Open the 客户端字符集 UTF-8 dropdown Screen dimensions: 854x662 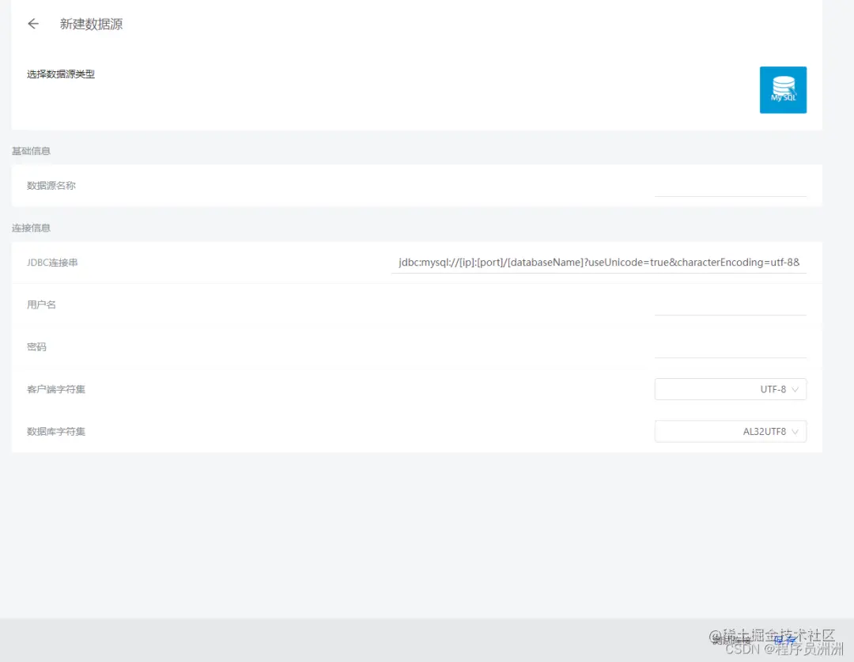[x=731, y=389]
